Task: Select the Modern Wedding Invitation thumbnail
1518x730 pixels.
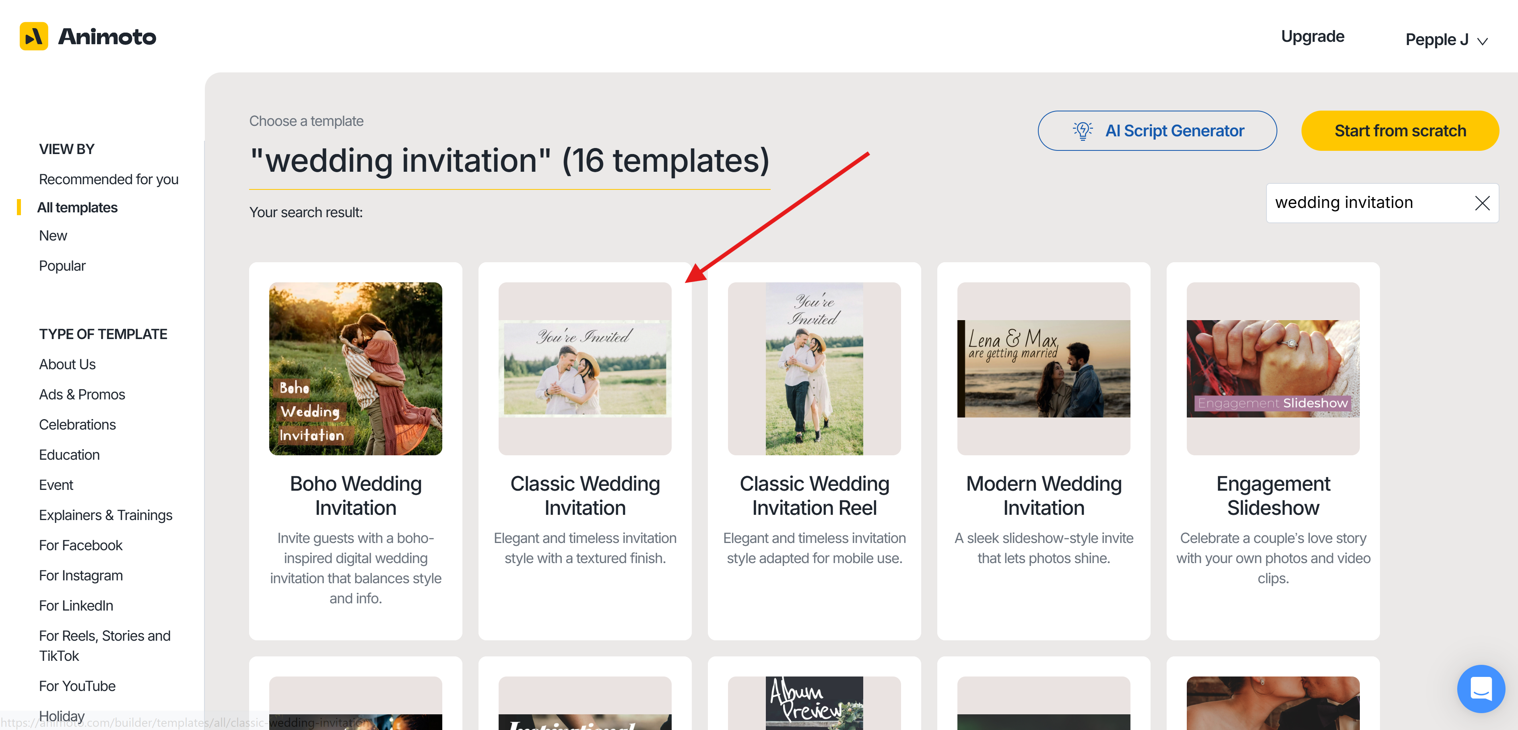Action: point(1043,368)
